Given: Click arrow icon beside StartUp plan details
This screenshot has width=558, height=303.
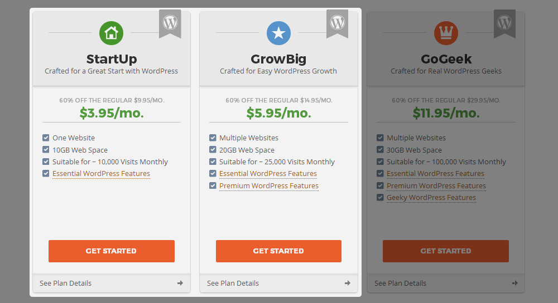Looking at the screenshot, I should coord(180,283).
